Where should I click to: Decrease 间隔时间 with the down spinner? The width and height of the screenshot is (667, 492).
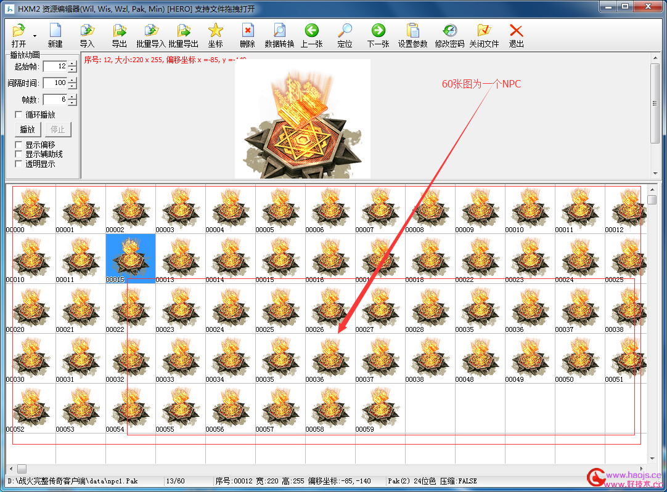(x=72, y=86)
